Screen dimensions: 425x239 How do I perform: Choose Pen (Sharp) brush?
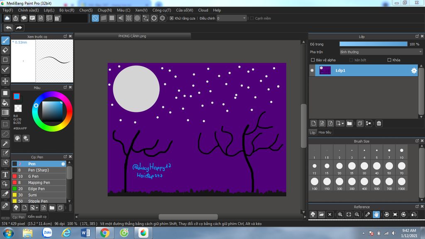[39, 170]
